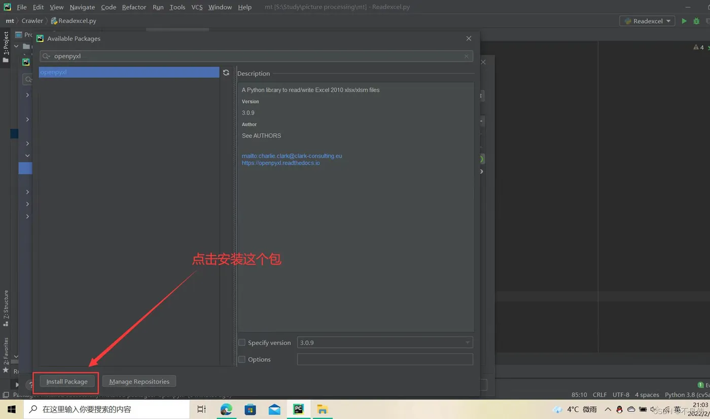Viewport: 710px width, 419px height.
Task: Enable the Specify version checkbox
Action: [242, 342]
